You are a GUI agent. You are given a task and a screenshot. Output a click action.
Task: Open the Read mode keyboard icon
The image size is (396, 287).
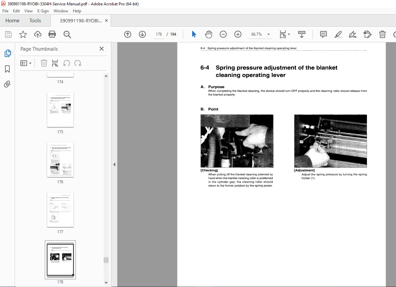301,34
